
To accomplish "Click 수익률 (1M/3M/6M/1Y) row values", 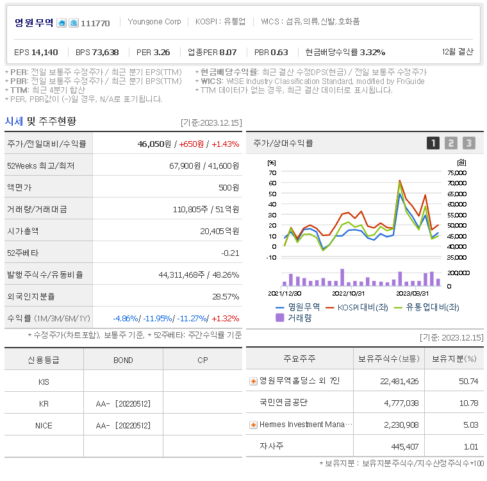I will [x=176, y=318].
